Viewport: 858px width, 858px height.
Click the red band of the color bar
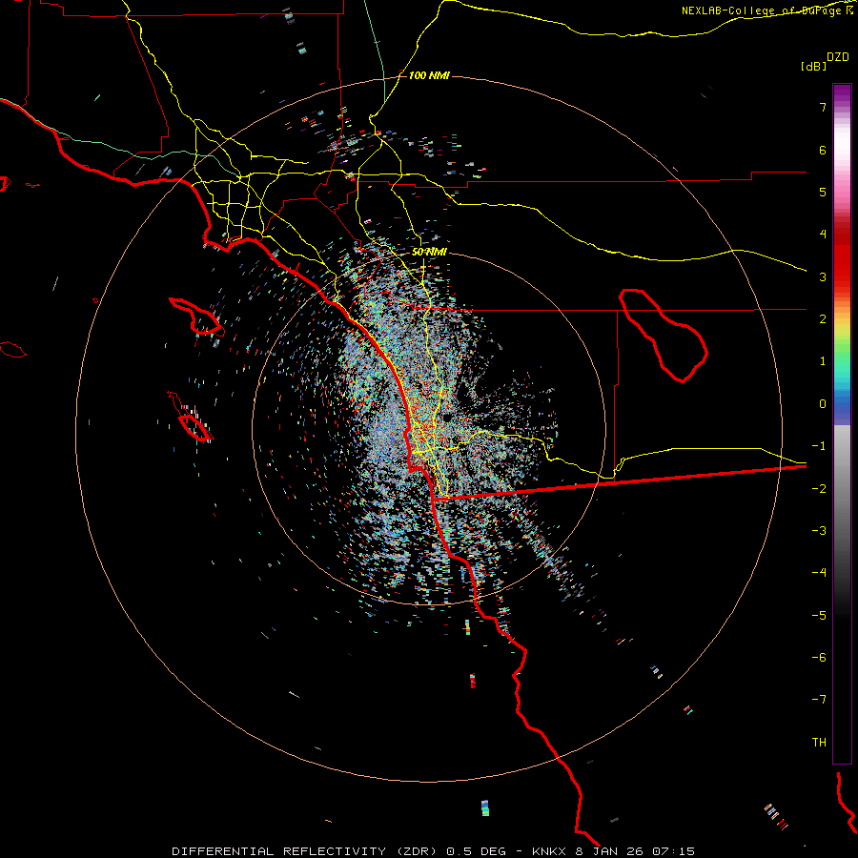[842, 257]
